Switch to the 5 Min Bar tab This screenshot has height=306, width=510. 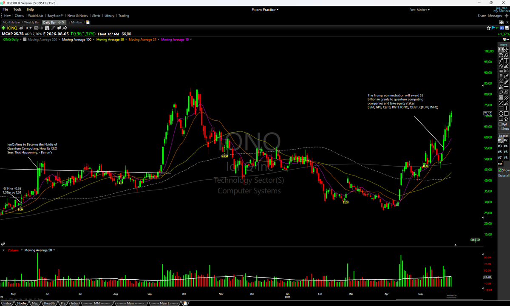pyautogui.click(x=76, y=22)
